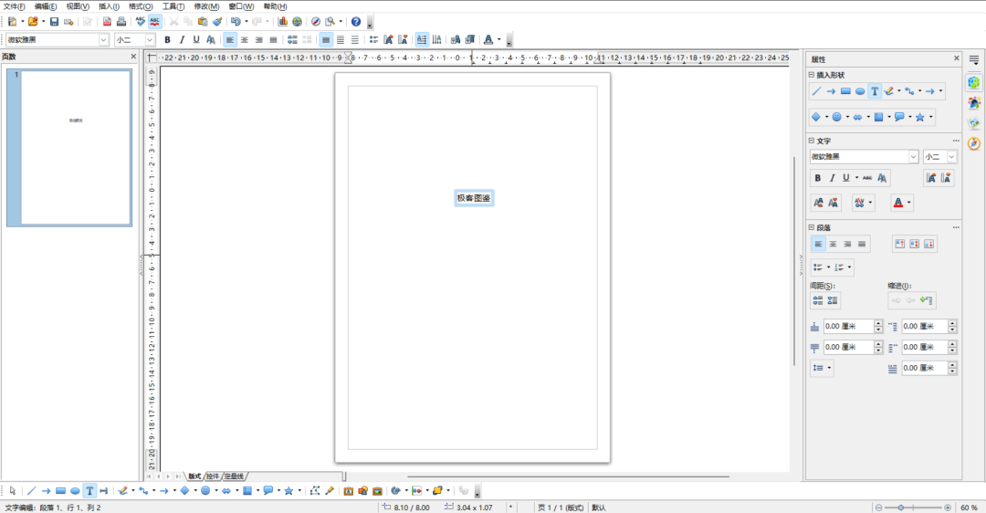Open the font name dropdown in top toolbar
Screen dimensions: 986x513
coord(104,39)
